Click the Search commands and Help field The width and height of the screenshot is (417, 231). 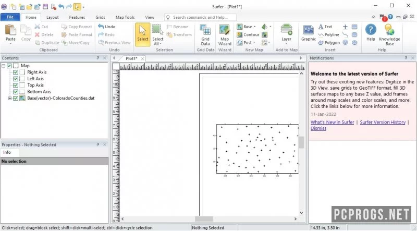tap(200, 17)
